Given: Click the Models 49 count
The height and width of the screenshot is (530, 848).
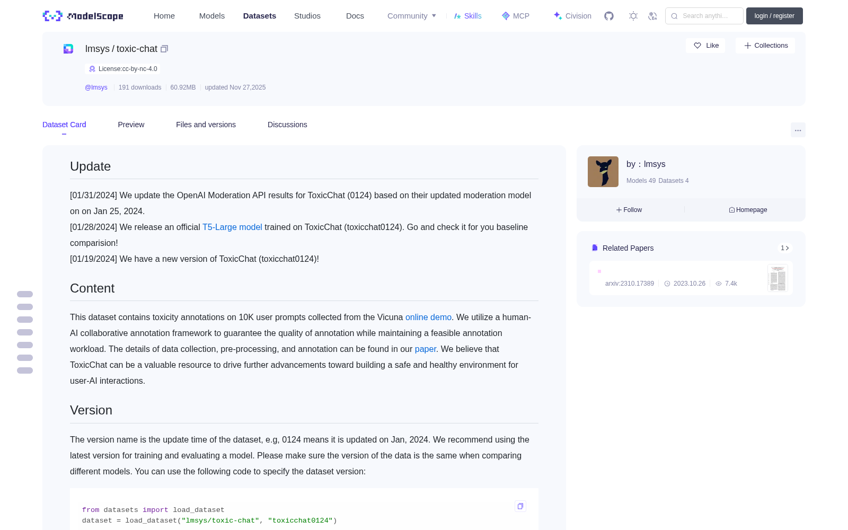Looking at the screenshot, I should (x=641, y=181).
